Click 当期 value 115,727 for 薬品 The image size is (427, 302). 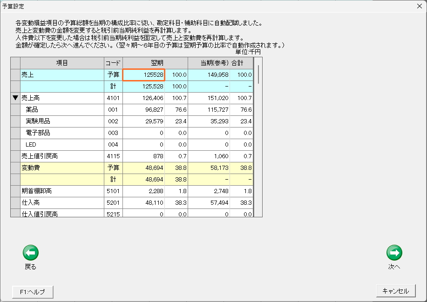(209, 110)
